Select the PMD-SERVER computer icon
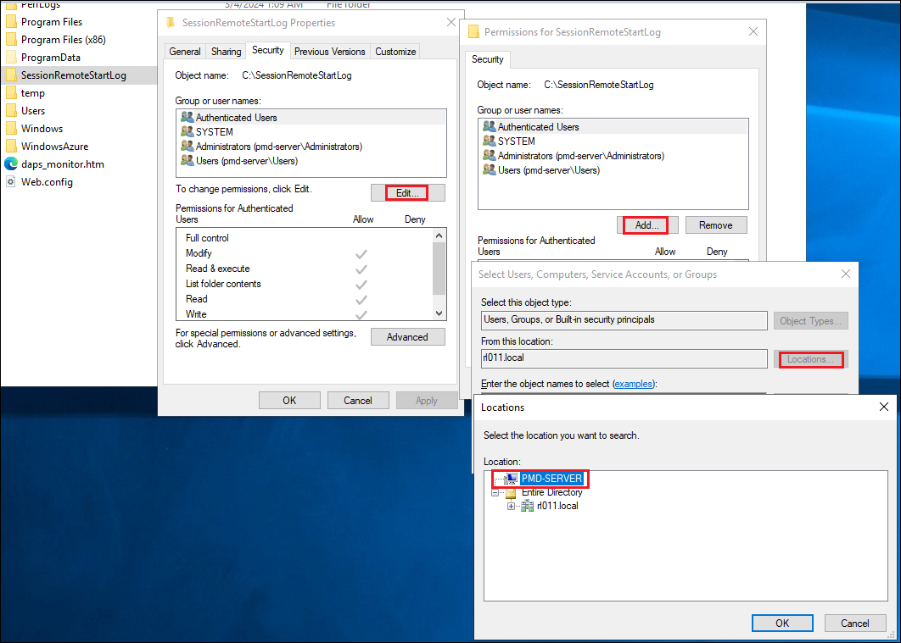901x643 pixels. tap(511, 479)
